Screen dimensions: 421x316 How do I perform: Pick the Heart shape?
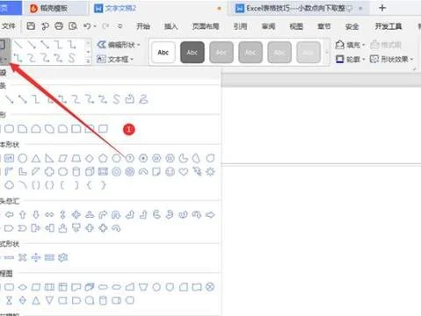click(184, 171)
